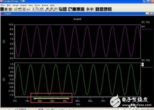The height and width of the screenshot is (110, 154).
Task: Click the zoom in magnifier icon
Action: (x=47, y=9)
